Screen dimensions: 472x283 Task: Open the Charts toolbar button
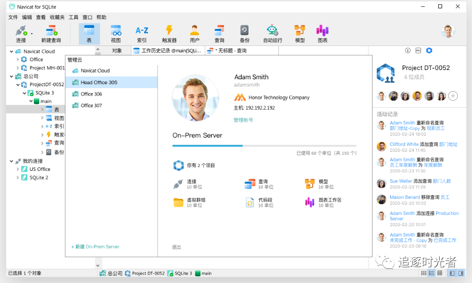coord(323,34)
